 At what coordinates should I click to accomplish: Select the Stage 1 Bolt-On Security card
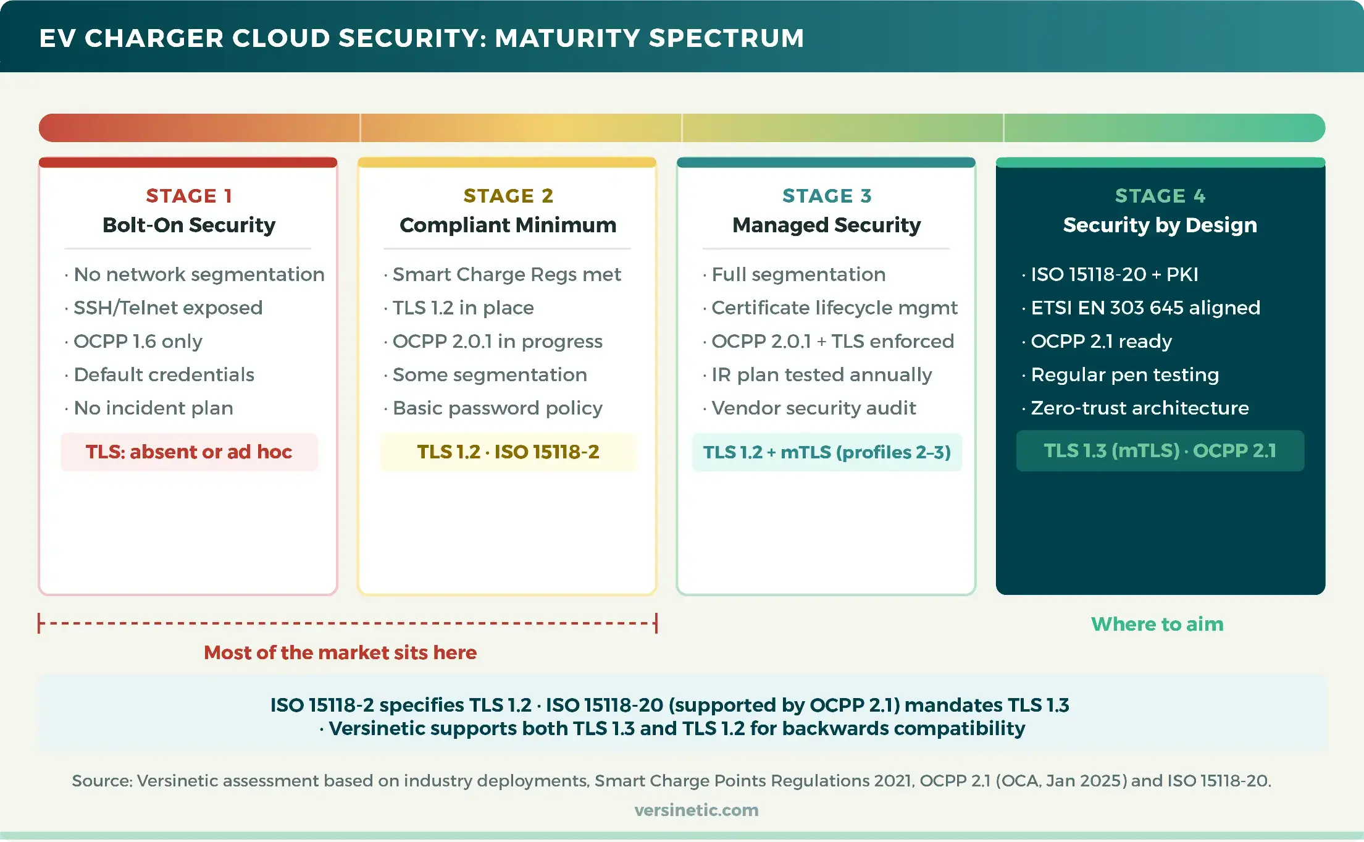coord(188,371)
